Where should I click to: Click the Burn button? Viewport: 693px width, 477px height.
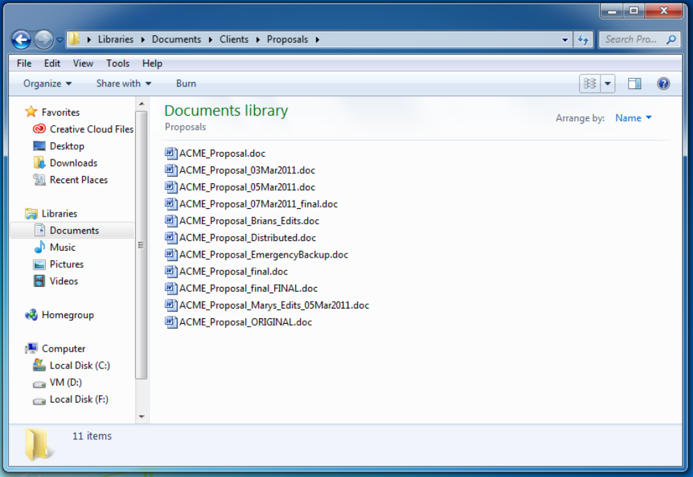[185, 83]
